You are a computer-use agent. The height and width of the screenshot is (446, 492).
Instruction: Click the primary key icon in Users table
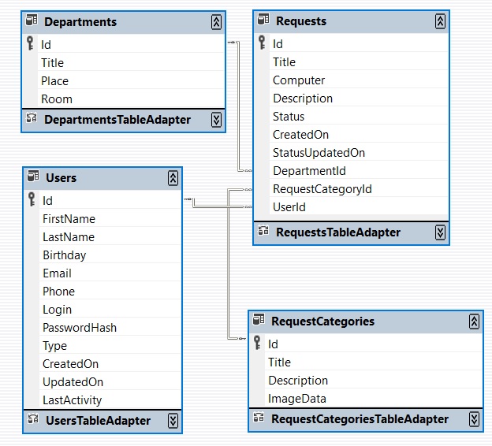point(32,200)
